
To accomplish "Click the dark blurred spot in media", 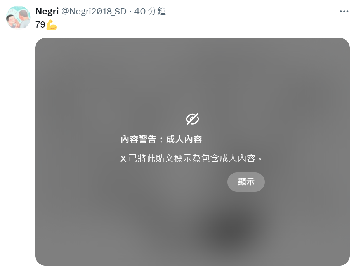I will [x=233, y=231].
